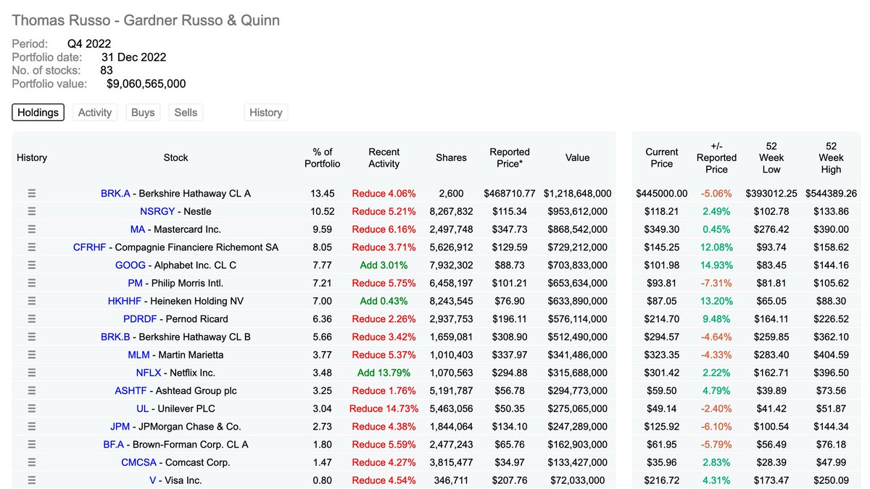Select portfolio value $9,060,565,000

146,84
